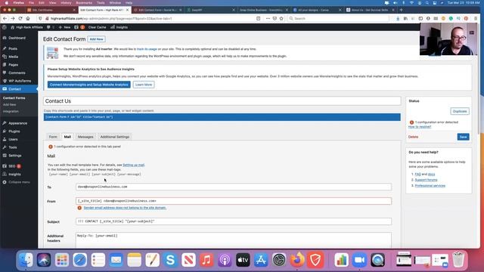This screenshot has height=272, width=484.
Task: Collapse the WordPress sidebar menu
Action: click(19, 182)
